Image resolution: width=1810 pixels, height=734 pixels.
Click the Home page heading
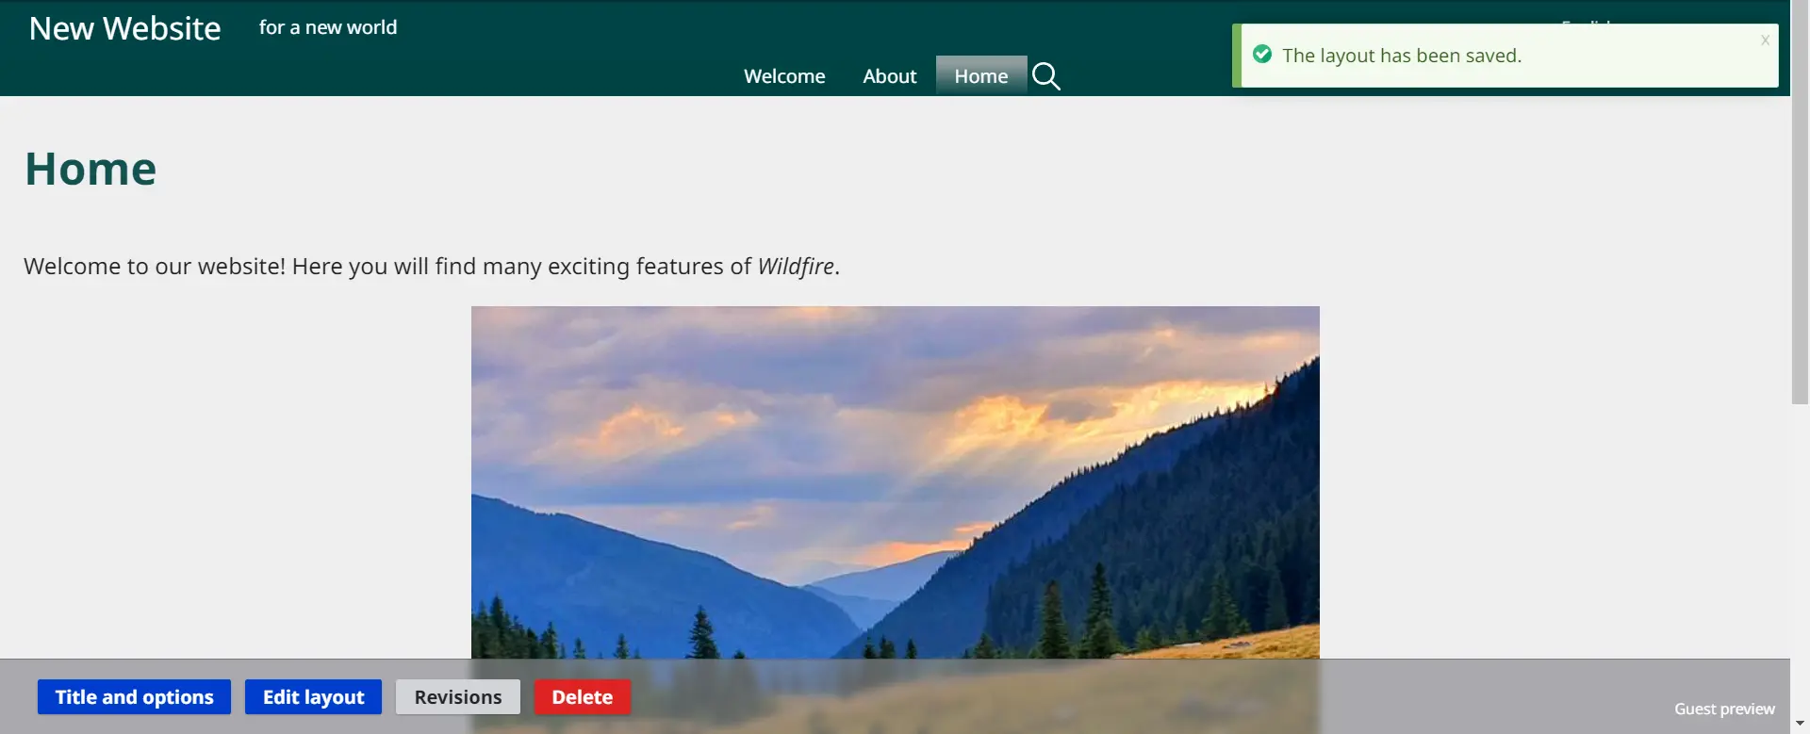point(90,170)
